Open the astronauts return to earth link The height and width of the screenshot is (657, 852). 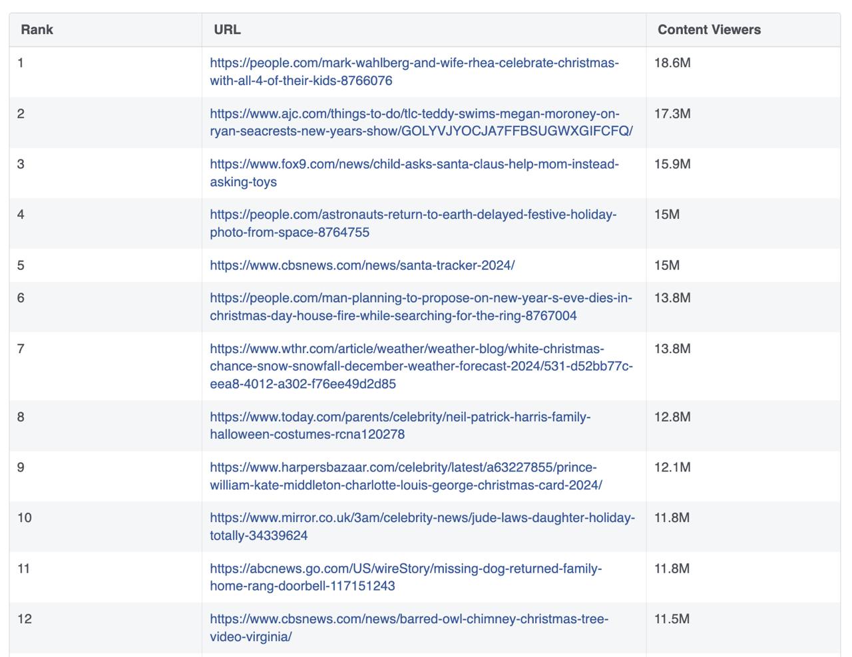pyautogui.click(x=413, y=215)
